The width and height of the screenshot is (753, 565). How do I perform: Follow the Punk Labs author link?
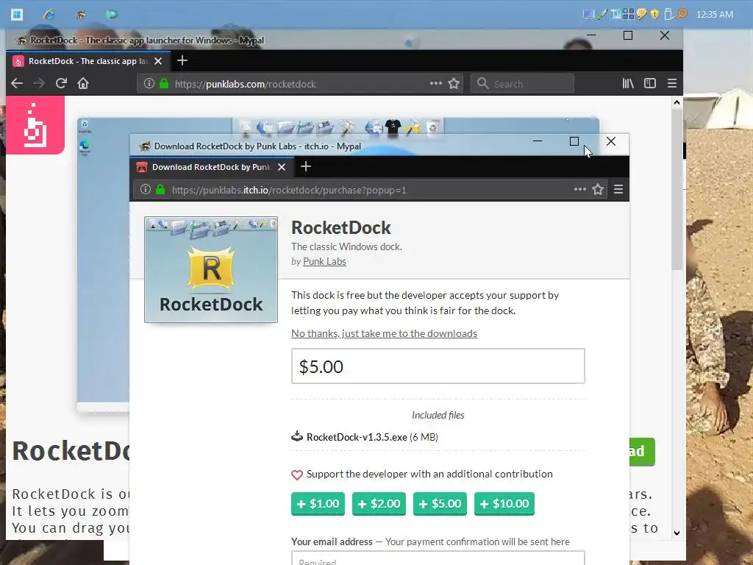pyautogui.click(x=324, y=261)
